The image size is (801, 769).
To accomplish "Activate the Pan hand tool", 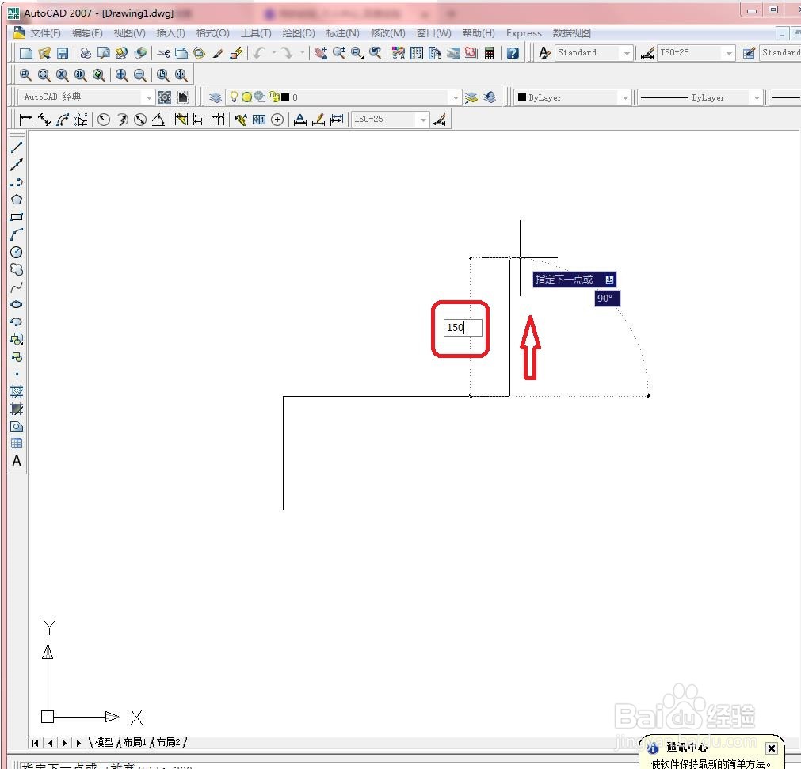I will [x=321, y=53].
